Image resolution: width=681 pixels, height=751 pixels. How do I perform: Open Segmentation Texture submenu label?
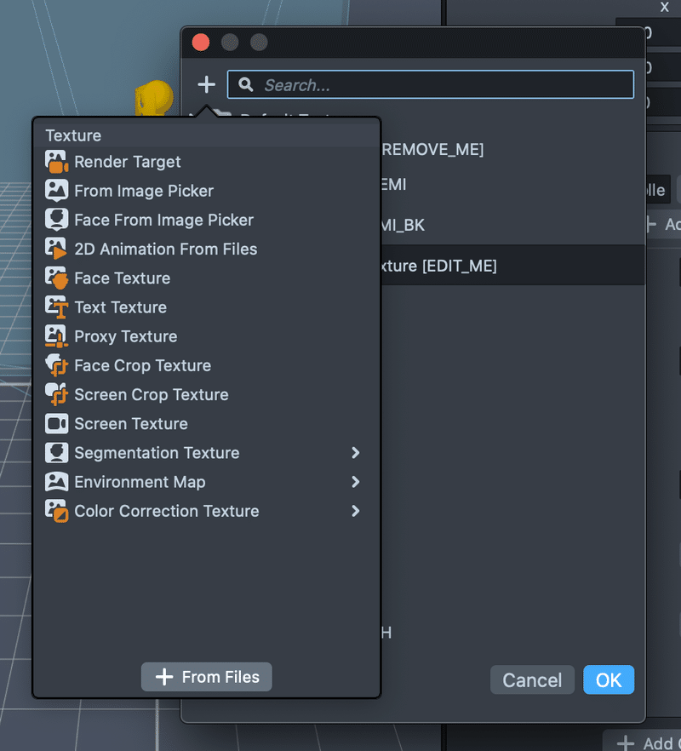[x=157, y=453]
